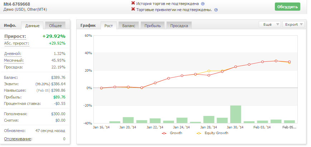
Task: Select the Баланс chart tab
Action: click(129, 26)
